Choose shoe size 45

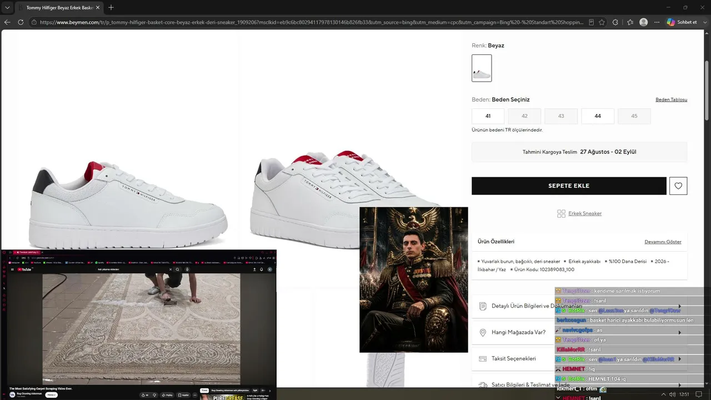[634, 116]
